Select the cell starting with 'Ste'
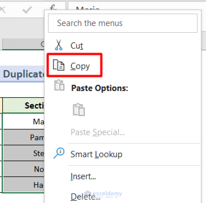 pyautogui.click(x=23, y=153)
